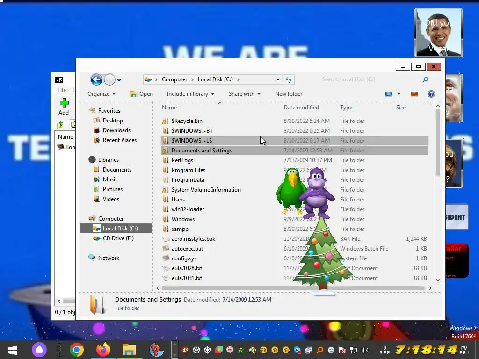Open the recent locations arrow beside forward button
Image resolution: width=479 pixels, height=359 pixels.
119,80
